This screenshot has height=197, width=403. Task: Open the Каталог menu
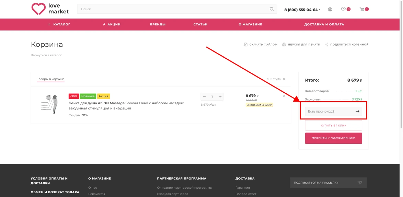(x=59, y=24)
